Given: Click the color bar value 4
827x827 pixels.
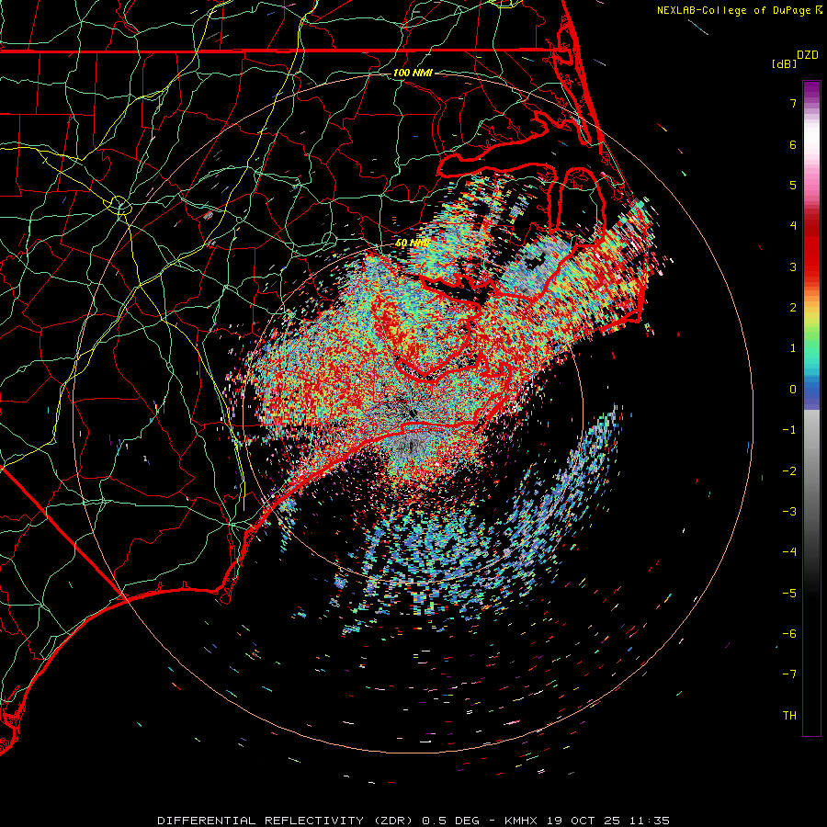Looking at the screenshot, I should tap(793, 226).
